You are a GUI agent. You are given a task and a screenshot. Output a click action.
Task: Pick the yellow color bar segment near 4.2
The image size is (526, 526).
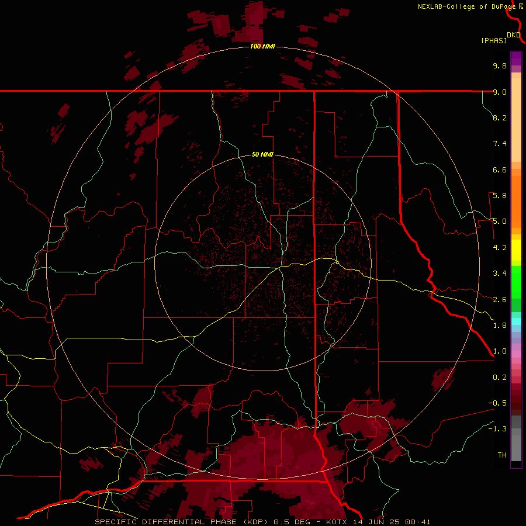[x=516, y=250]
